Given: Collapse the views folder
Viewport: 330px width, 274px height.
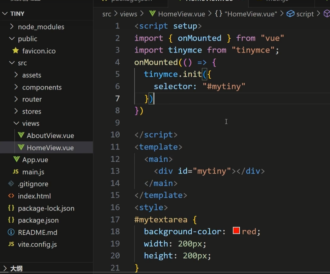Looking at the screenshot, I should tap(16, 123).
